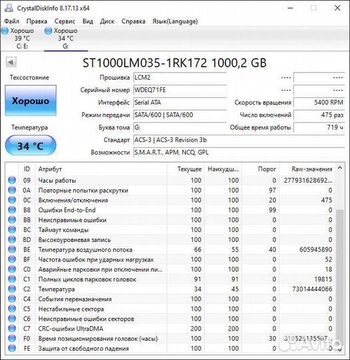Click status icon for 0A Повторные попытки раскрутки

(12, 190)
